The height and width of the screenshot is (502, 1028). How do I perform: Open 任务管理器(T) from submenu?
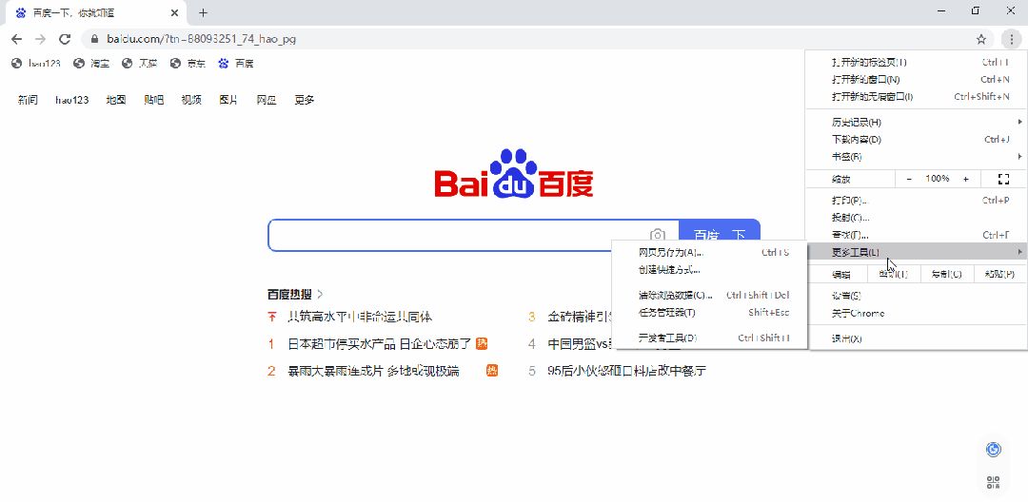[709, 312]
